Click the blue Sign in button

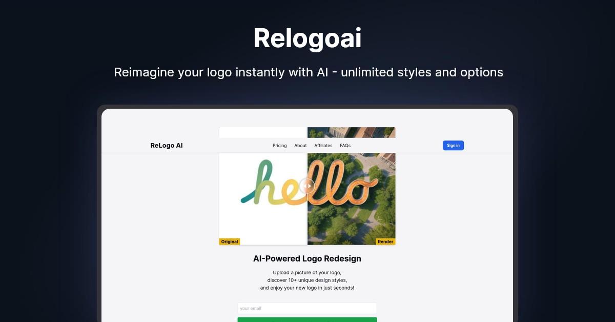(453, 146)
